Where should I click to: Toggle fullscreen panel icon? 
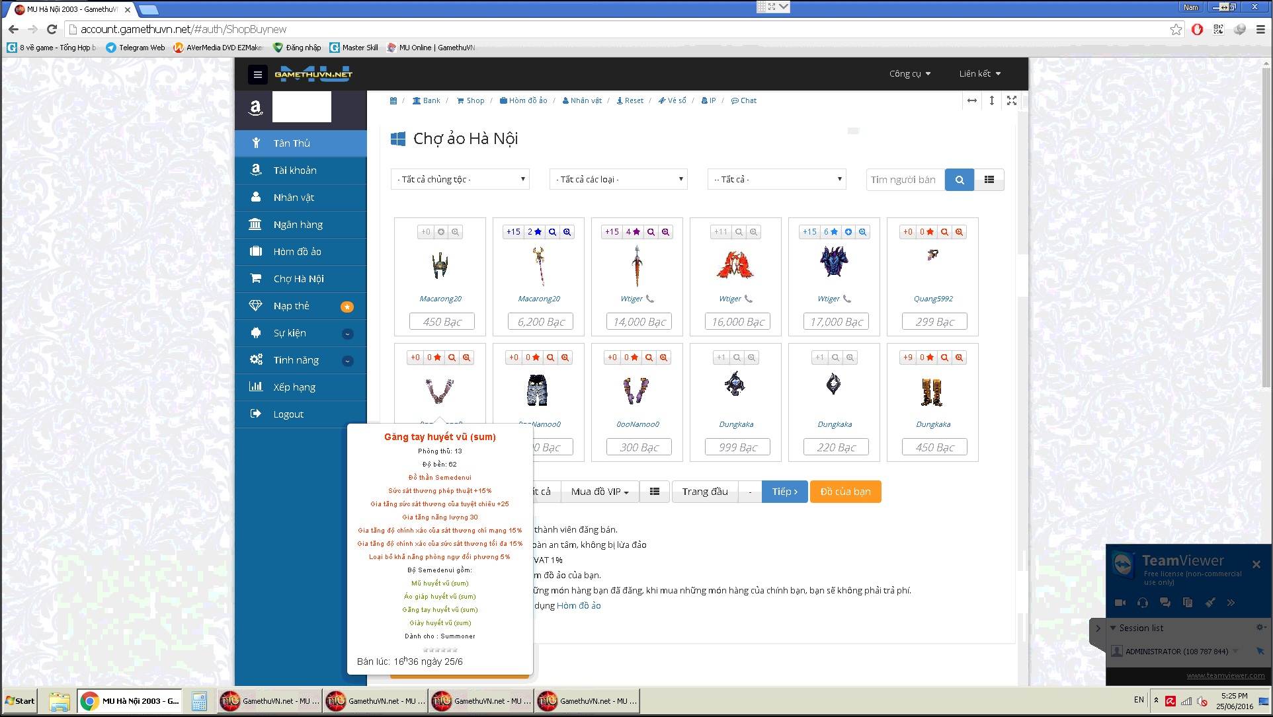tap(1011, 100)
